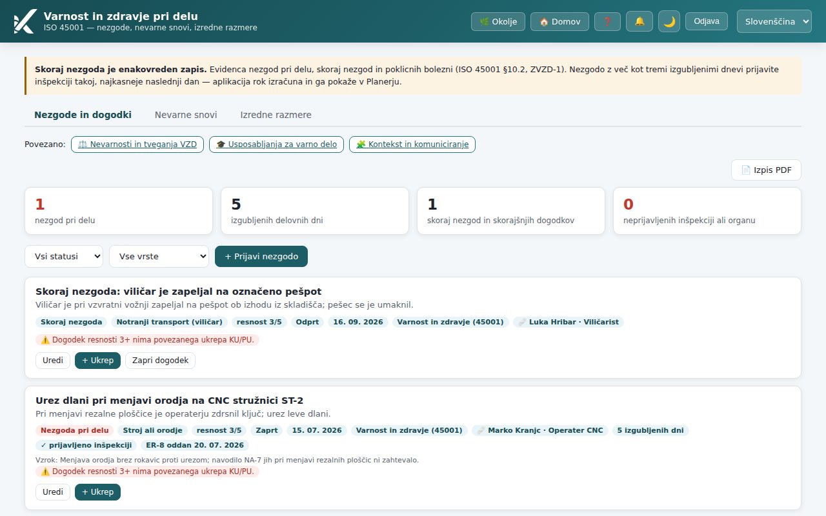
Task: Open notifications bell
Action: click(640, 21)
